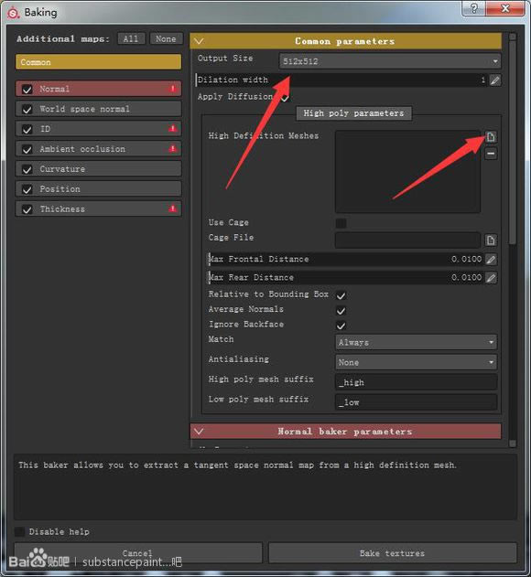Collapse the Common parameters section chevron
The width and height of the screenshot is (531, 577).
point(199,41)
